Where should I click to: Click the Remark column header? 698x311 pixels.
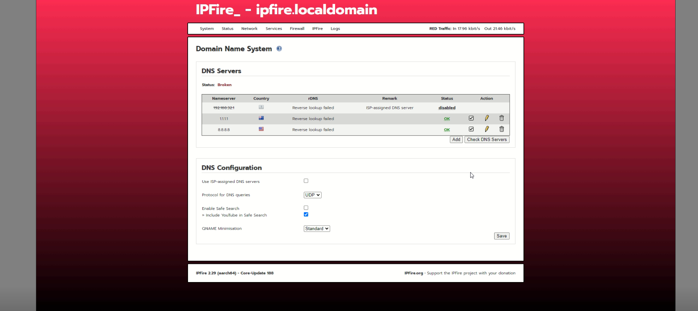(x=390, y=98)
